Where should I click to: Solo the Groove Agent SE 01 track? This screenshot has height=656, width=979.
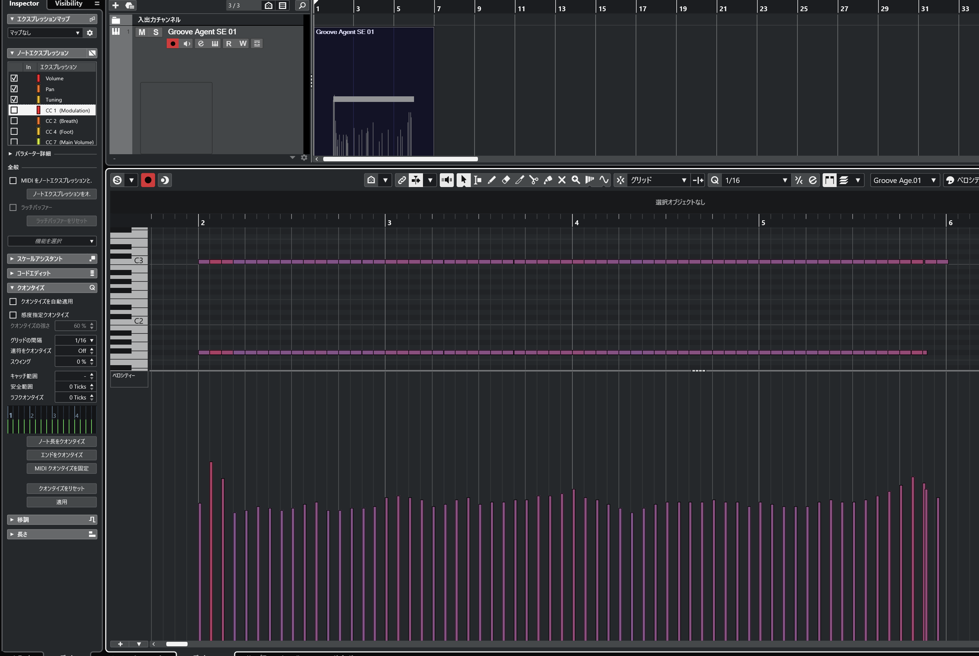point(156,32)
